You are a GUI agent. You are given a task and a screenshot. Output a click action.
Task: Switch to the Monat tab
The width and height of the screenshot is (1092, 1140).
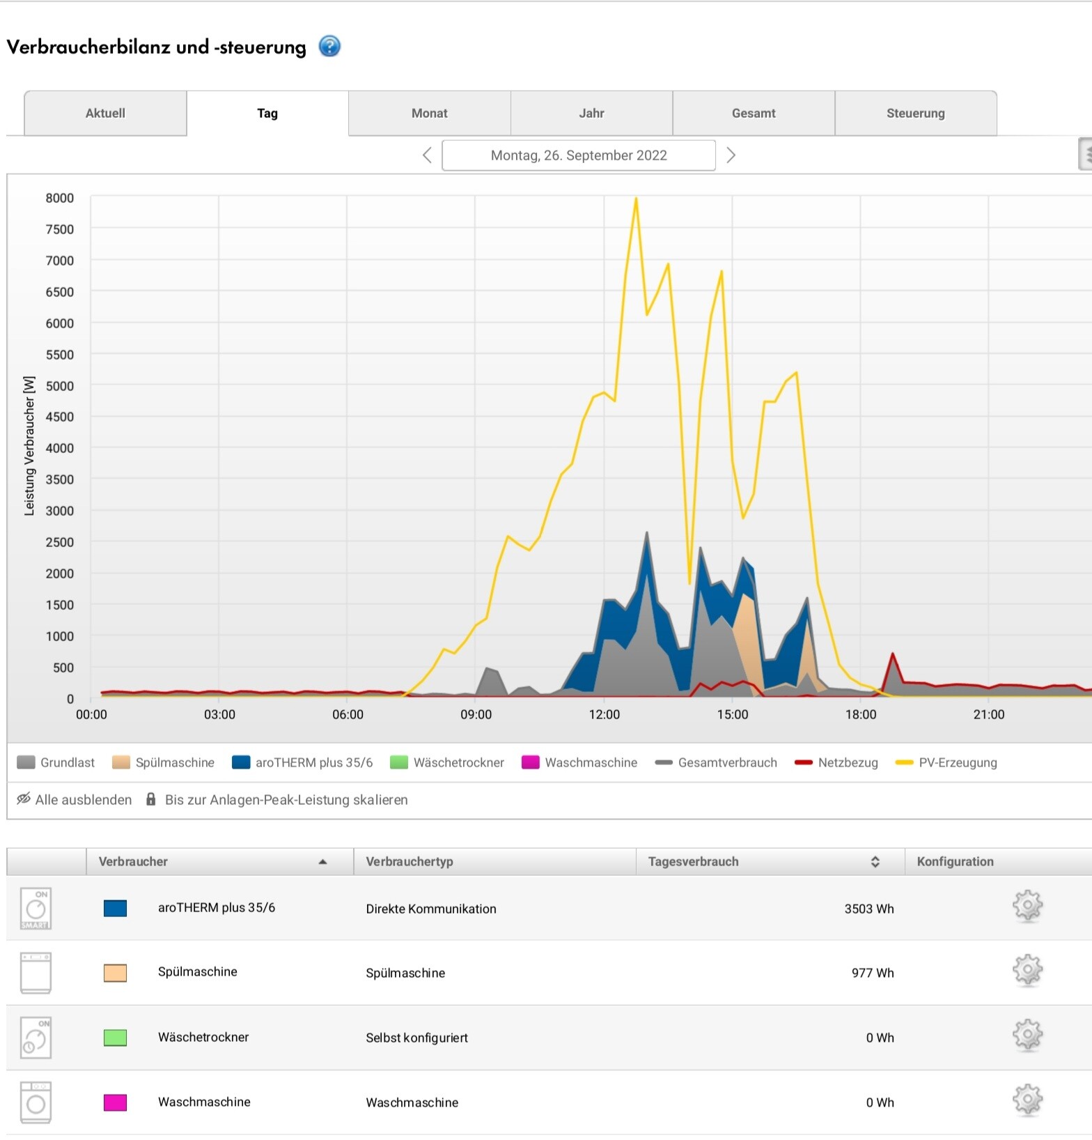point(429,114)
